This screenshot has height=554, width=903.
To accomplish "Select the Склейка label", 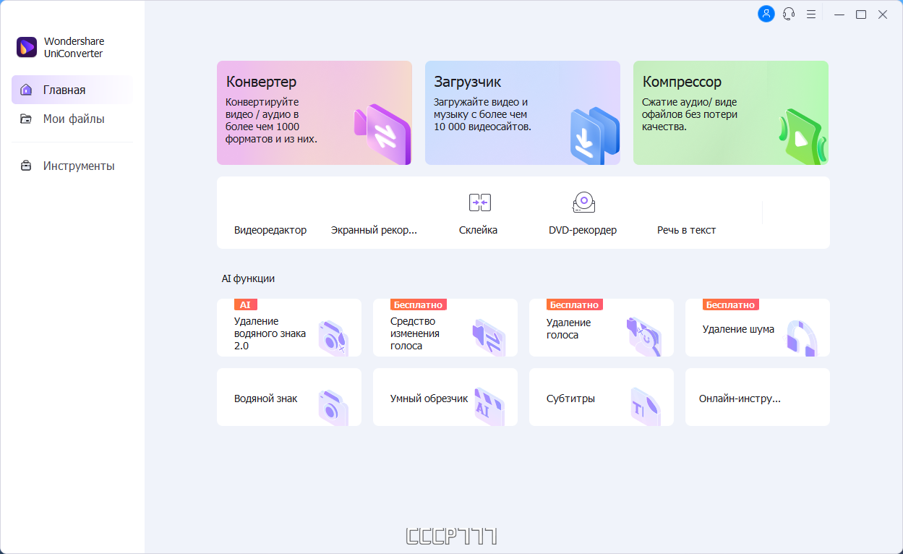I will [478, 230].
